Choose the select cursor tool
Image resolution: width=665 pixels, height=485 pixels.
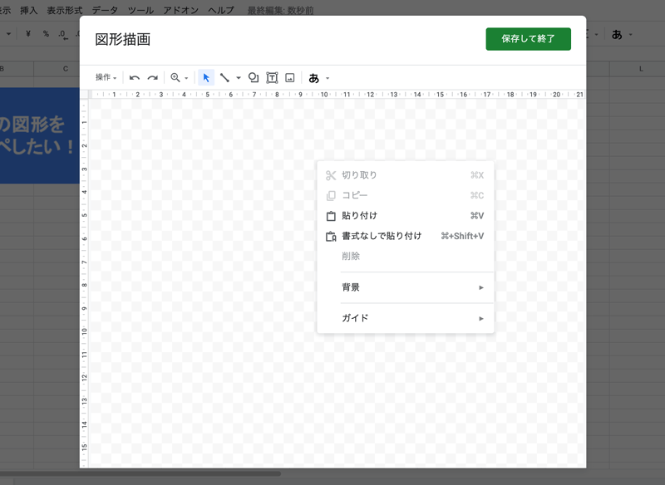tap(206, 77)
